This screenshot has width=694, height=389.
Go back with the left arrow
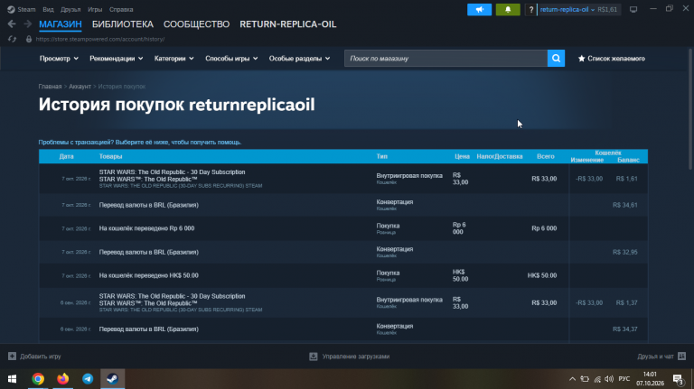[x=12, y=23]
